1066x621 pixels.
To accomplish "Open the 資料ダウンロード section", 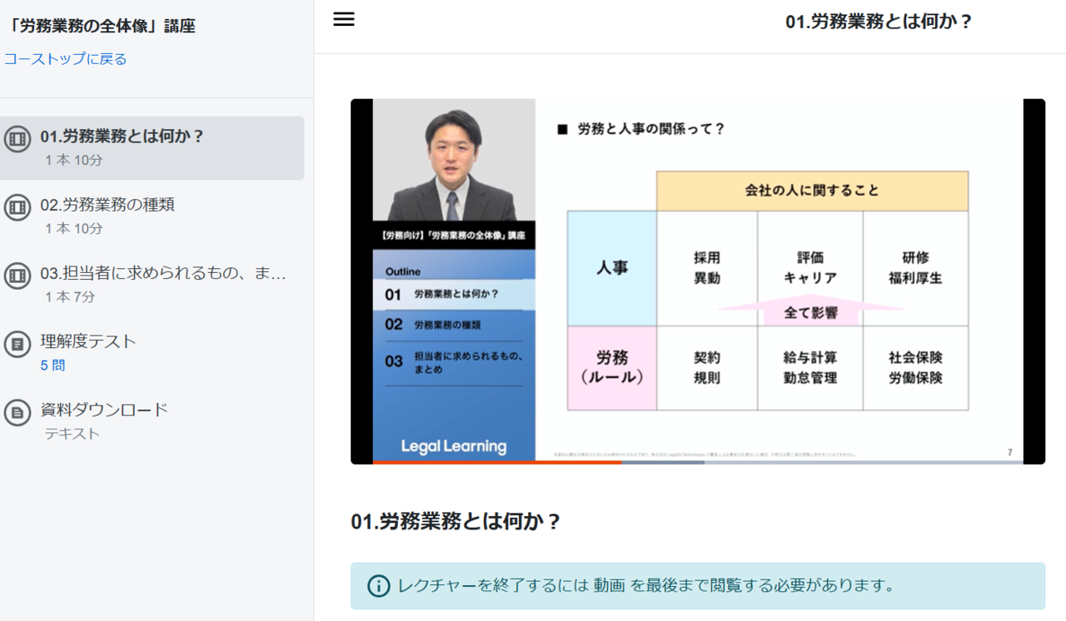I will 104,410.
